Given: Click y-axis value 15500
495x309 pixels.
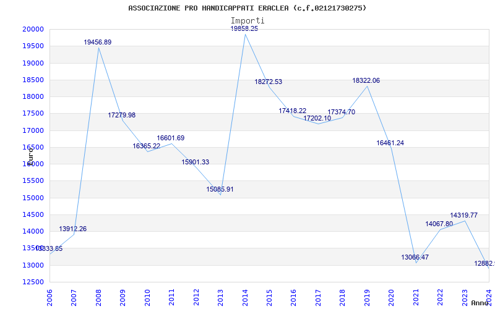Looking at the screenshot, I should pyautogui.click(x=33, y=181).
